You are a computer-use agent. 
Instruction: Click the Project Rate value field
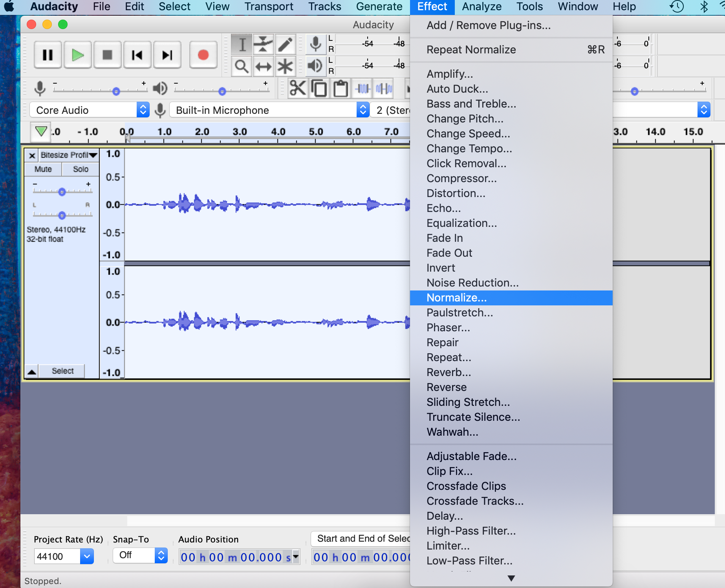click(57, 556)
